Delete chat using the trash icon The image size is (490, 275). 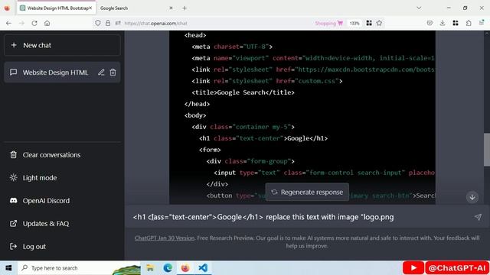pyautogui.click(x=113, y=73)
